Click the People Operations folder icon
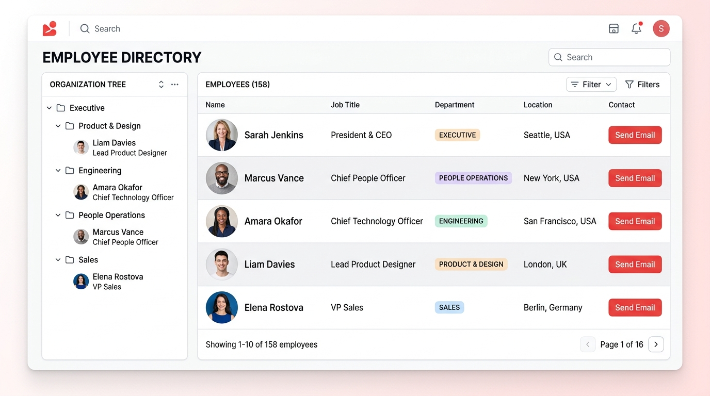 coord(70,215)
